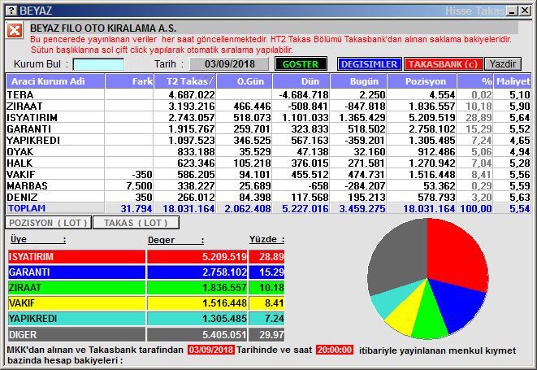Sort by the Maliyet column header
Image resolution: width=537 pixels, height=370 pixels.
click(x=513, y=81)
